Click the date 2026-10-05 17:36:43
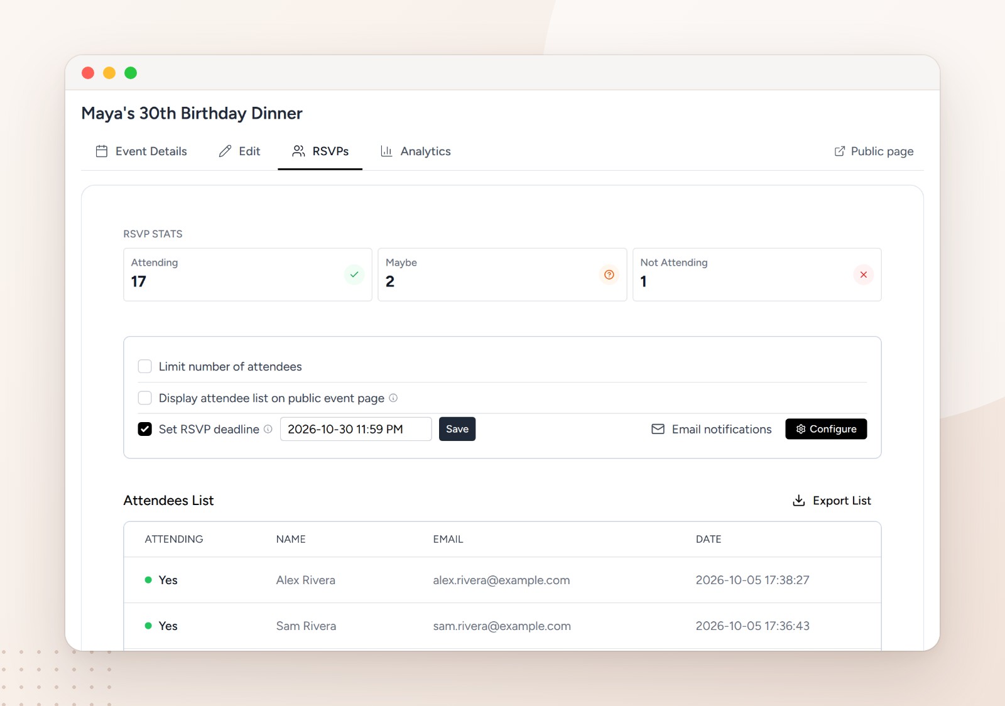The height and width of the screenshot is (706, 1005). tap(752, 626)
